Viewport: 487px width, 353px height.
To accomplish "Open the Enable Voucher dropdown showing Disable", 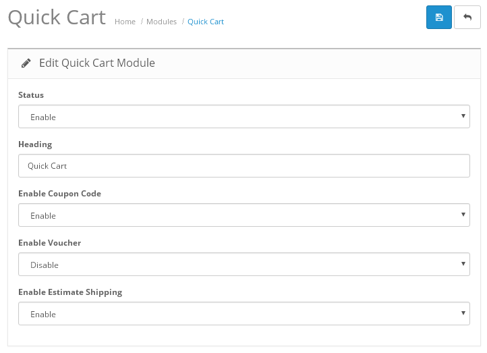I will click(x=243, y=264).
